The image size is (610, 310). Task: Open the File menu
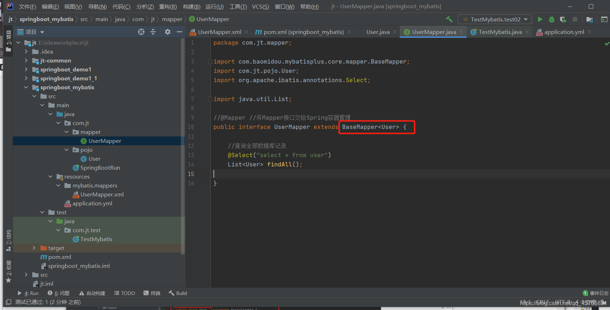[27, 6]
